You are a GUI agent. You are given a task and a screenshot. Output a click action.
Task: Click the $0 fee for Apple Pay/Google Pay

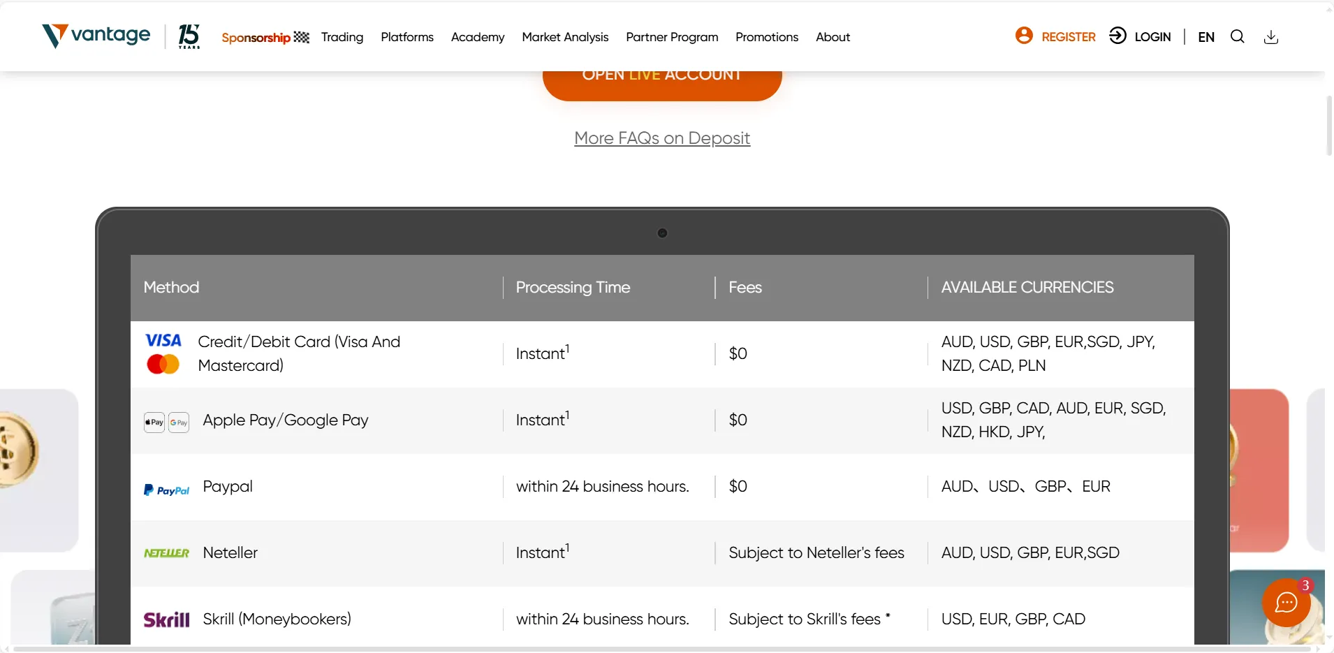tap(738, 420)
